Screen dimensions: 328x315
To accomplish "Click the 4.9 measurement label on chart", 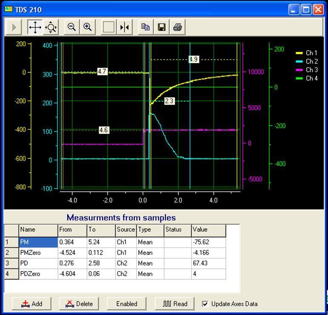I will click(x=194, y=59).
